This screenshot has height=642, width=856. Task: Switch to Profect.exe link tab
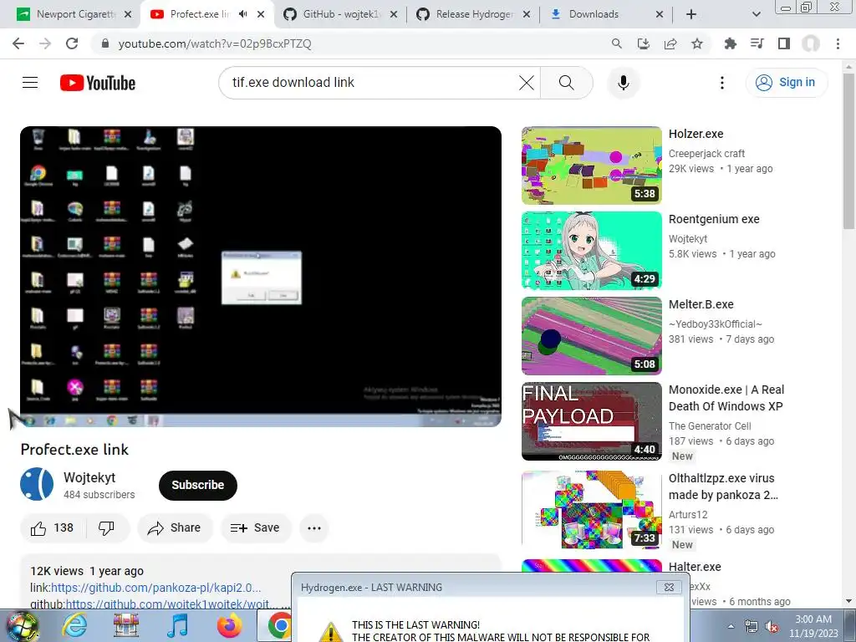pyautogui.click(x=199, y=14)
